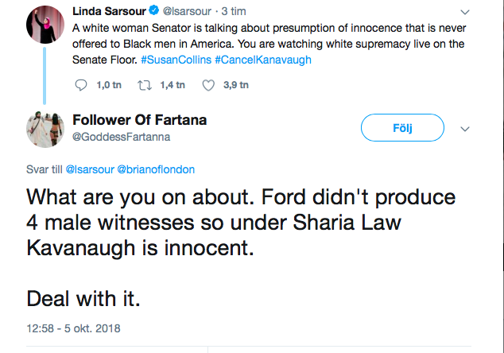Expand the chevron menu on Linda Sarsour's tweet
504x353 pixels.
[x=465, y=12]
